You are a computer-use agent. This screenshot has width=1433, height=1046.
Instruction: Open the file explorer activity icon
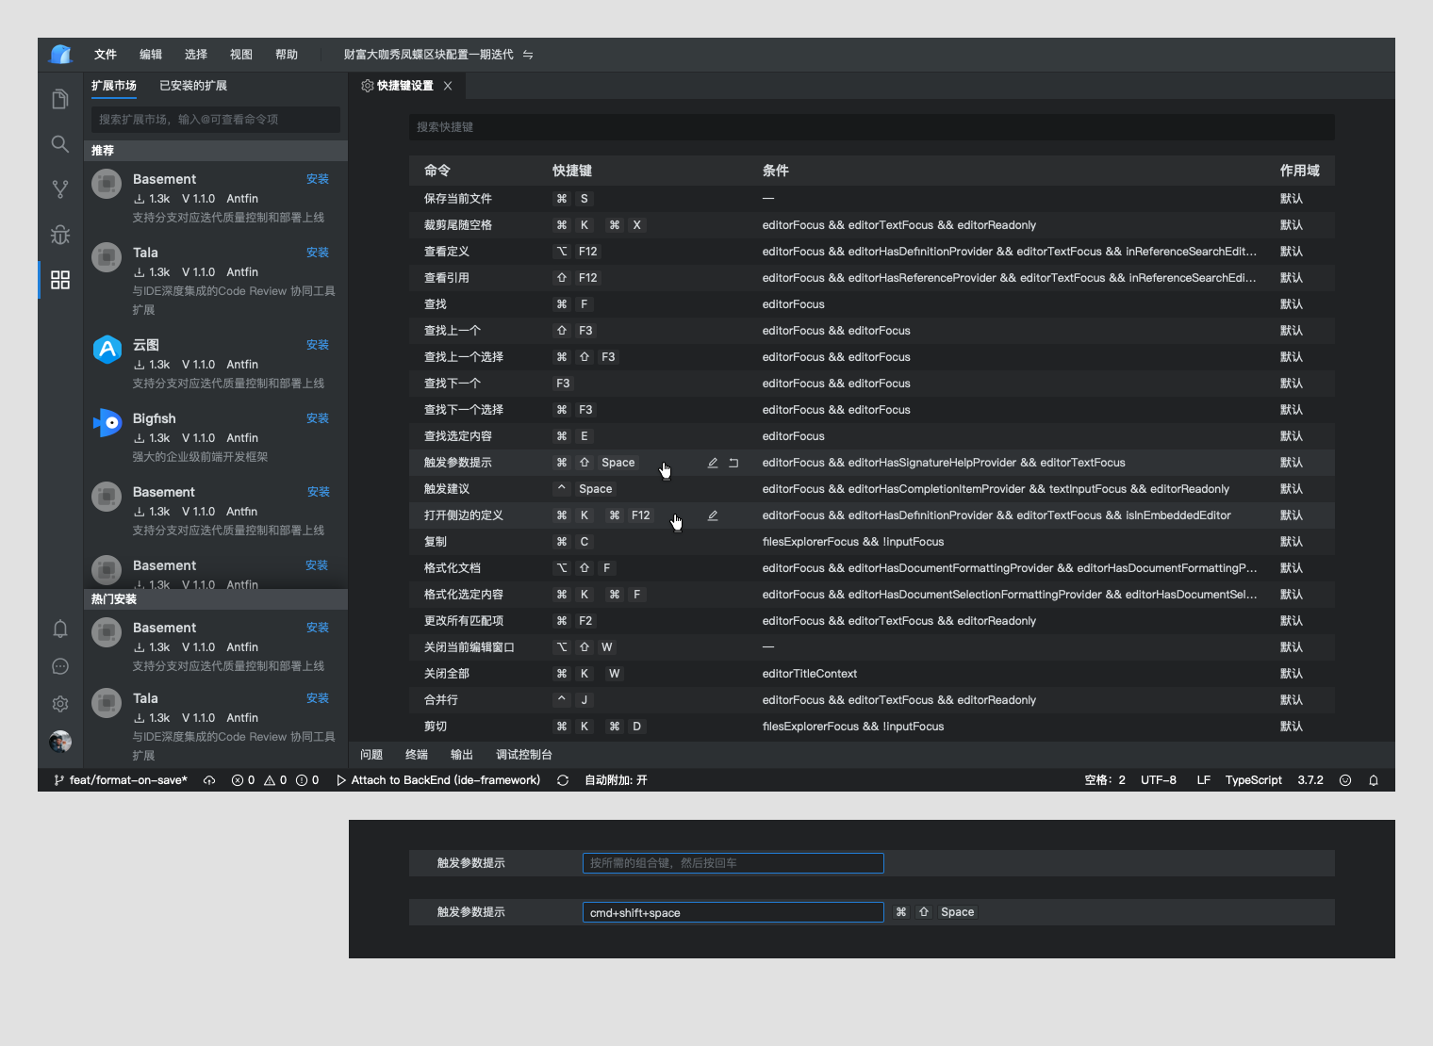coord(60,99)
